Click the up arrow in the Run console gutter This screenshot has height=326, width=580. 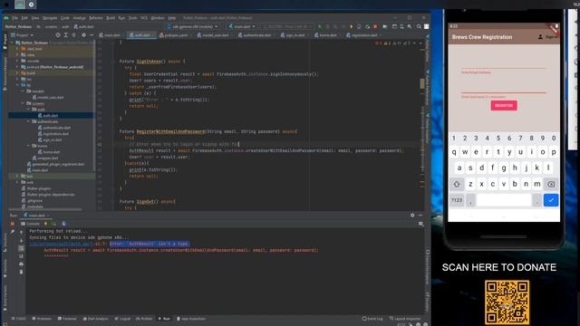pyautogui.click(x=21, y=233)
